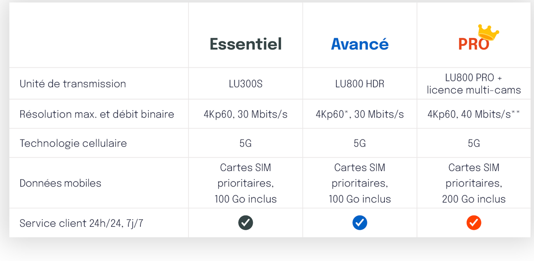Image resolution: width=534 pixels, height=261 pixels.
Task: Click the 'Technologie cellulaire' row label
Action: (x=73, y=143)
